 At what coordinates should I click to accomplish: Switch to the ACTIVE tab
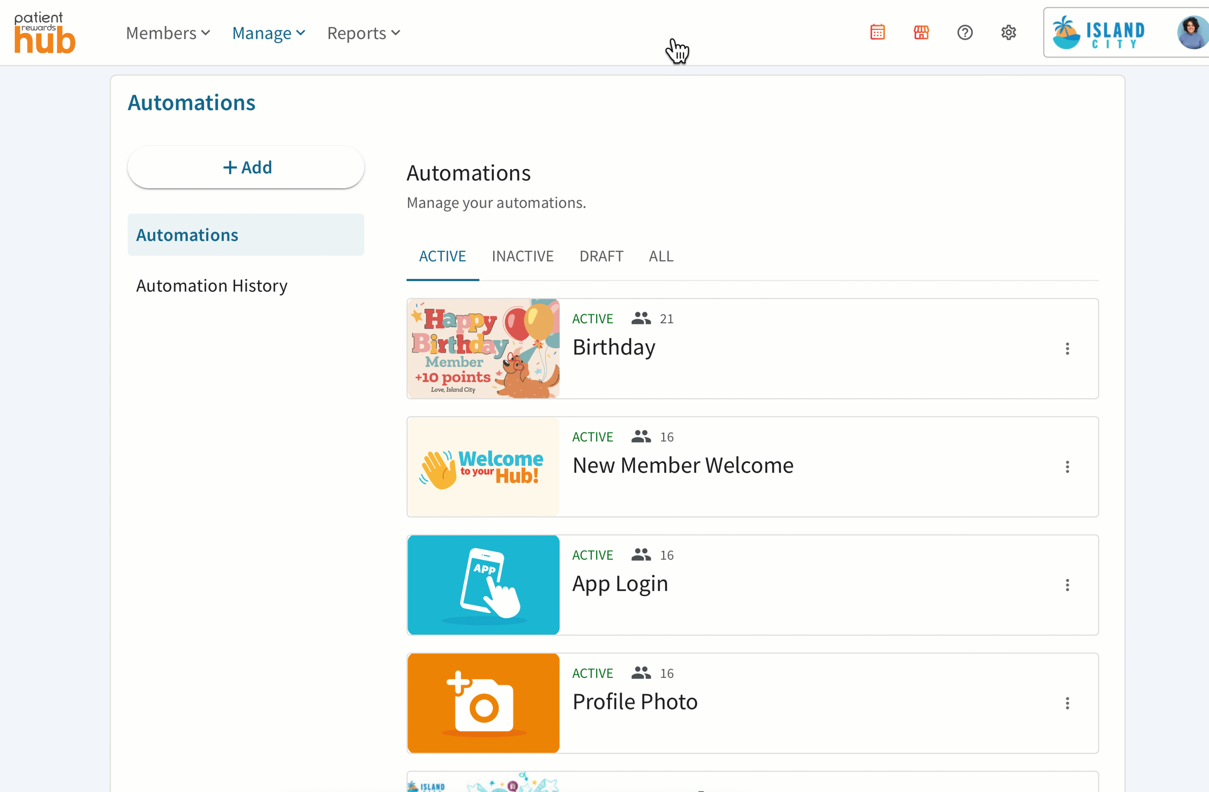(442, 256)
